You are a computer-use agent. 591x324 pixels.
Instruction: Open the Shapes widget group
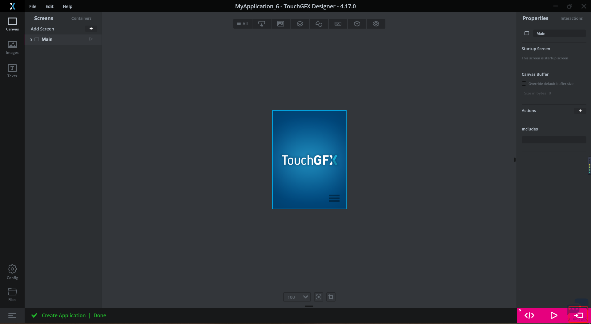click(x=319, y=24)
